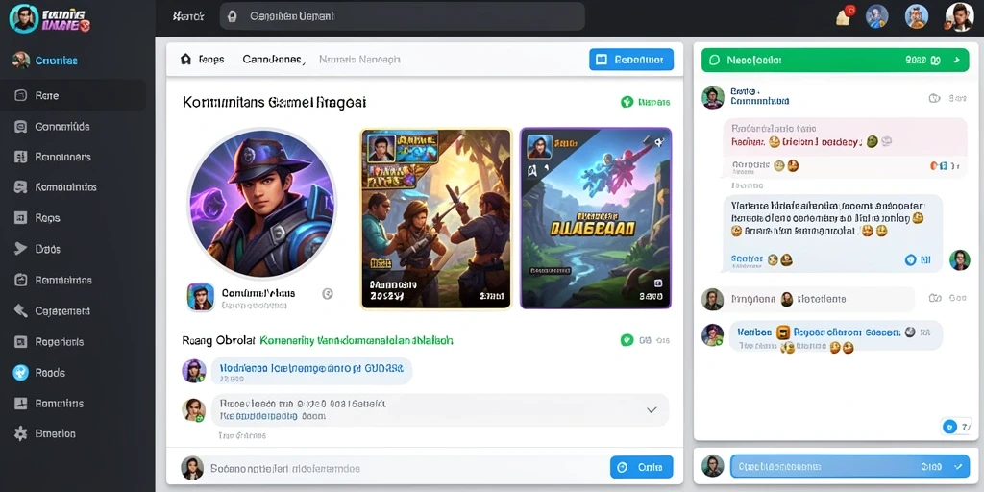Switch to the Canndunes tab
Image resolution: width=984 pixels, height=492 pixels.
[273, 60]
